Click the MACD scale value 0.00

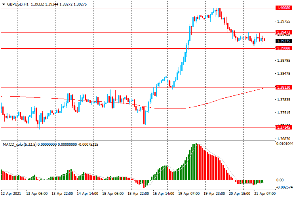(x=280, y=180)
